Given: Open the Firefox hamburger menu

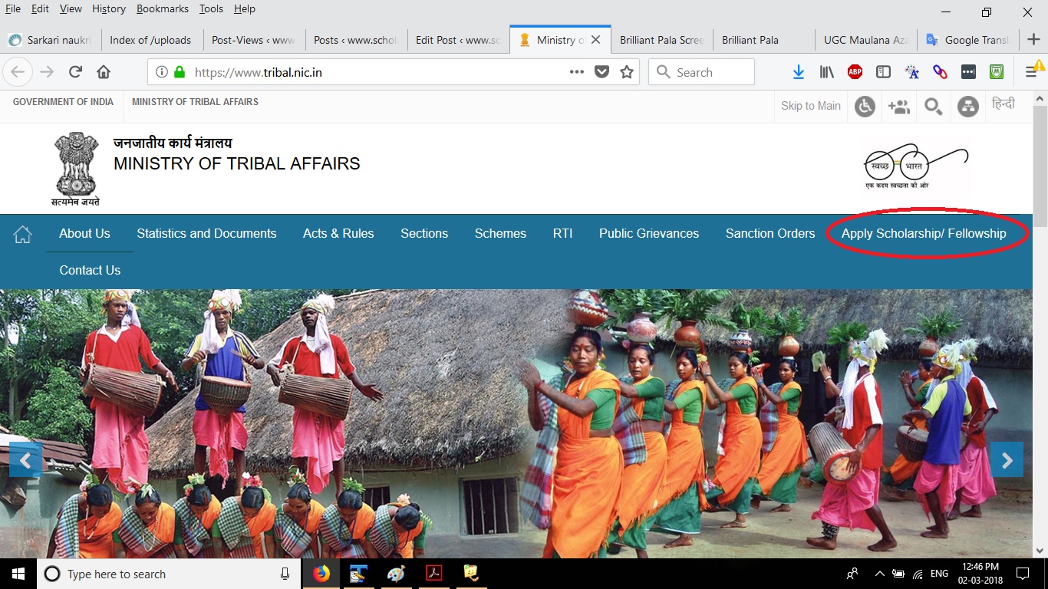Looking at the screenshot, I should click(x=1031, y=72).
